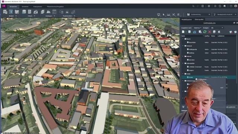Screen dimensions: 238x134
Task: Open the stacked layers icon in Anzeigen group
Action: 43,12
